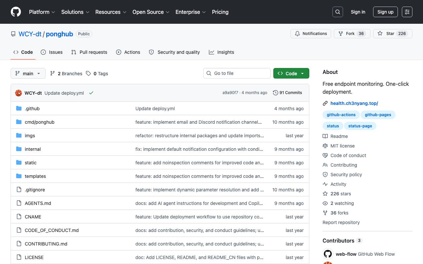423x264 pixels.
Task: Switch to the Issues tab
Action: (x=52, y=52)
